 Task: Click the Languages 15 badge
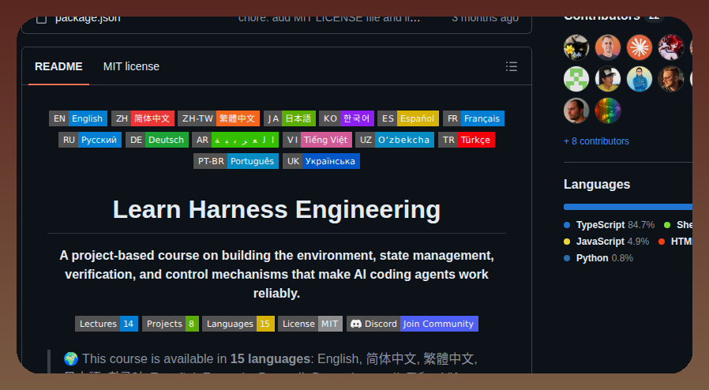click(238, 324)
